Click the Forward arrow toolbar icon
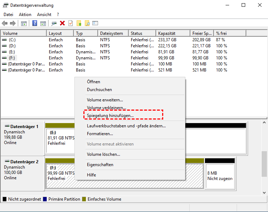 click(13, 23)
